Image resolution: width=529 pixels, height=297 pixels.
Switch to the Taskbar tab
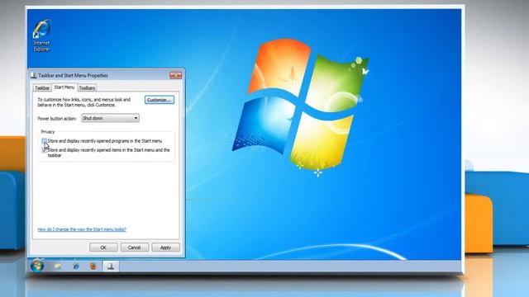42,88
